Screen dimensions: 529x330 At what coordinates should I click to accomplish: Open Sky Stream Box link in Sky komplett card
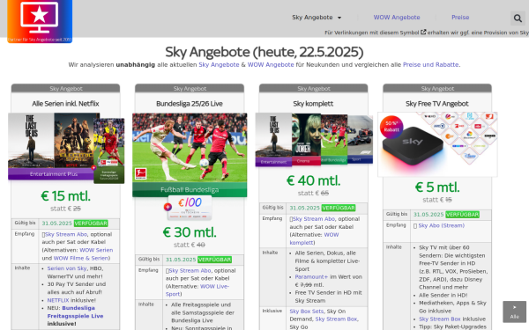[x=336, y=319]
